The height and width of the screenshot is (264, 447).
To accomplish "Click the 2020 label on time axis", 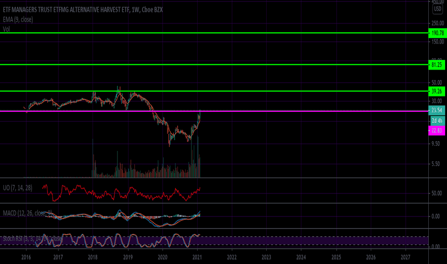I will pos(163,257).
